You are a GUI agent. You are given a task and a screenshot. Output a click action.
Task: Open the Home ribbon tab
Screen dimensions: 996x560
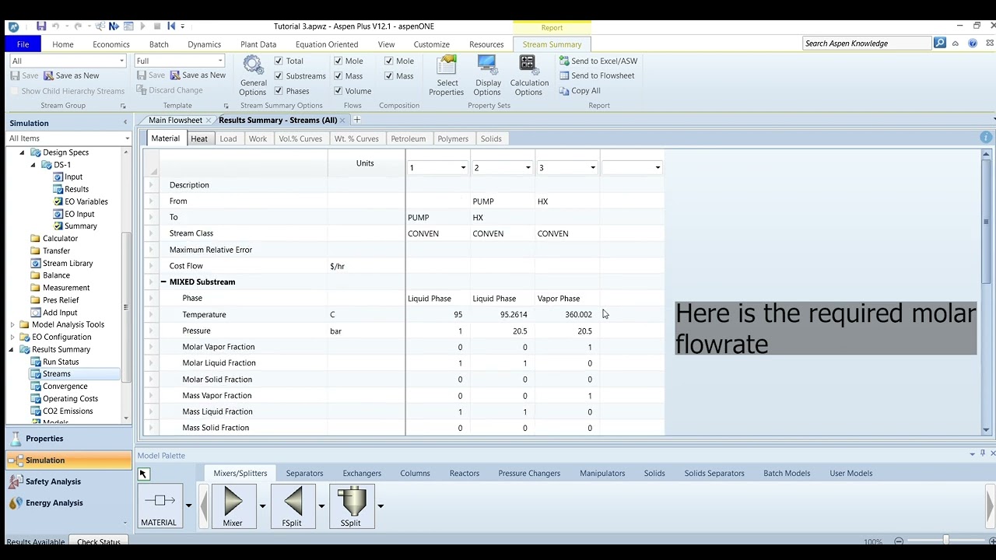63,44
